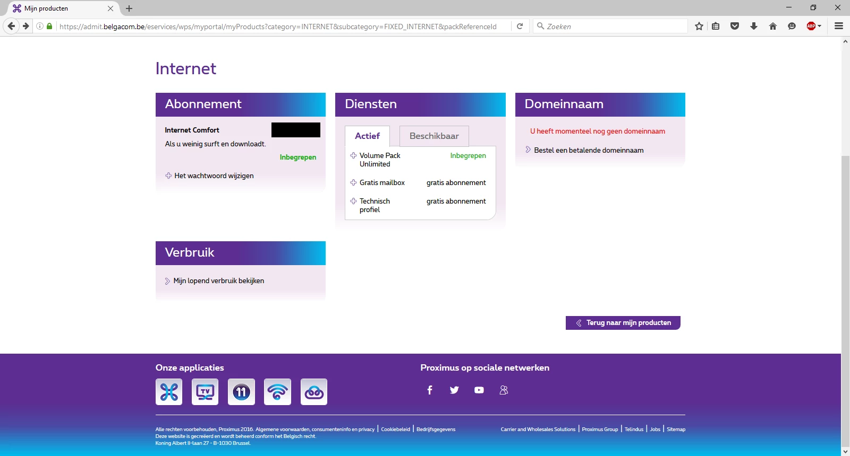Open the Proximus 11 app icon
Viewport: 850px width, 456px height.
coord(241,392)
